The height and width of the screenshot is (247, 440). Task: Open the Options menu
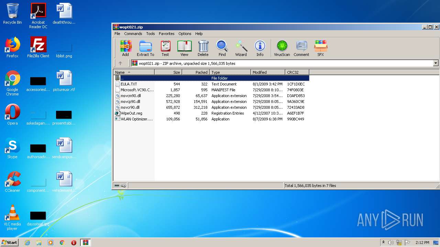tap(185, 34)
